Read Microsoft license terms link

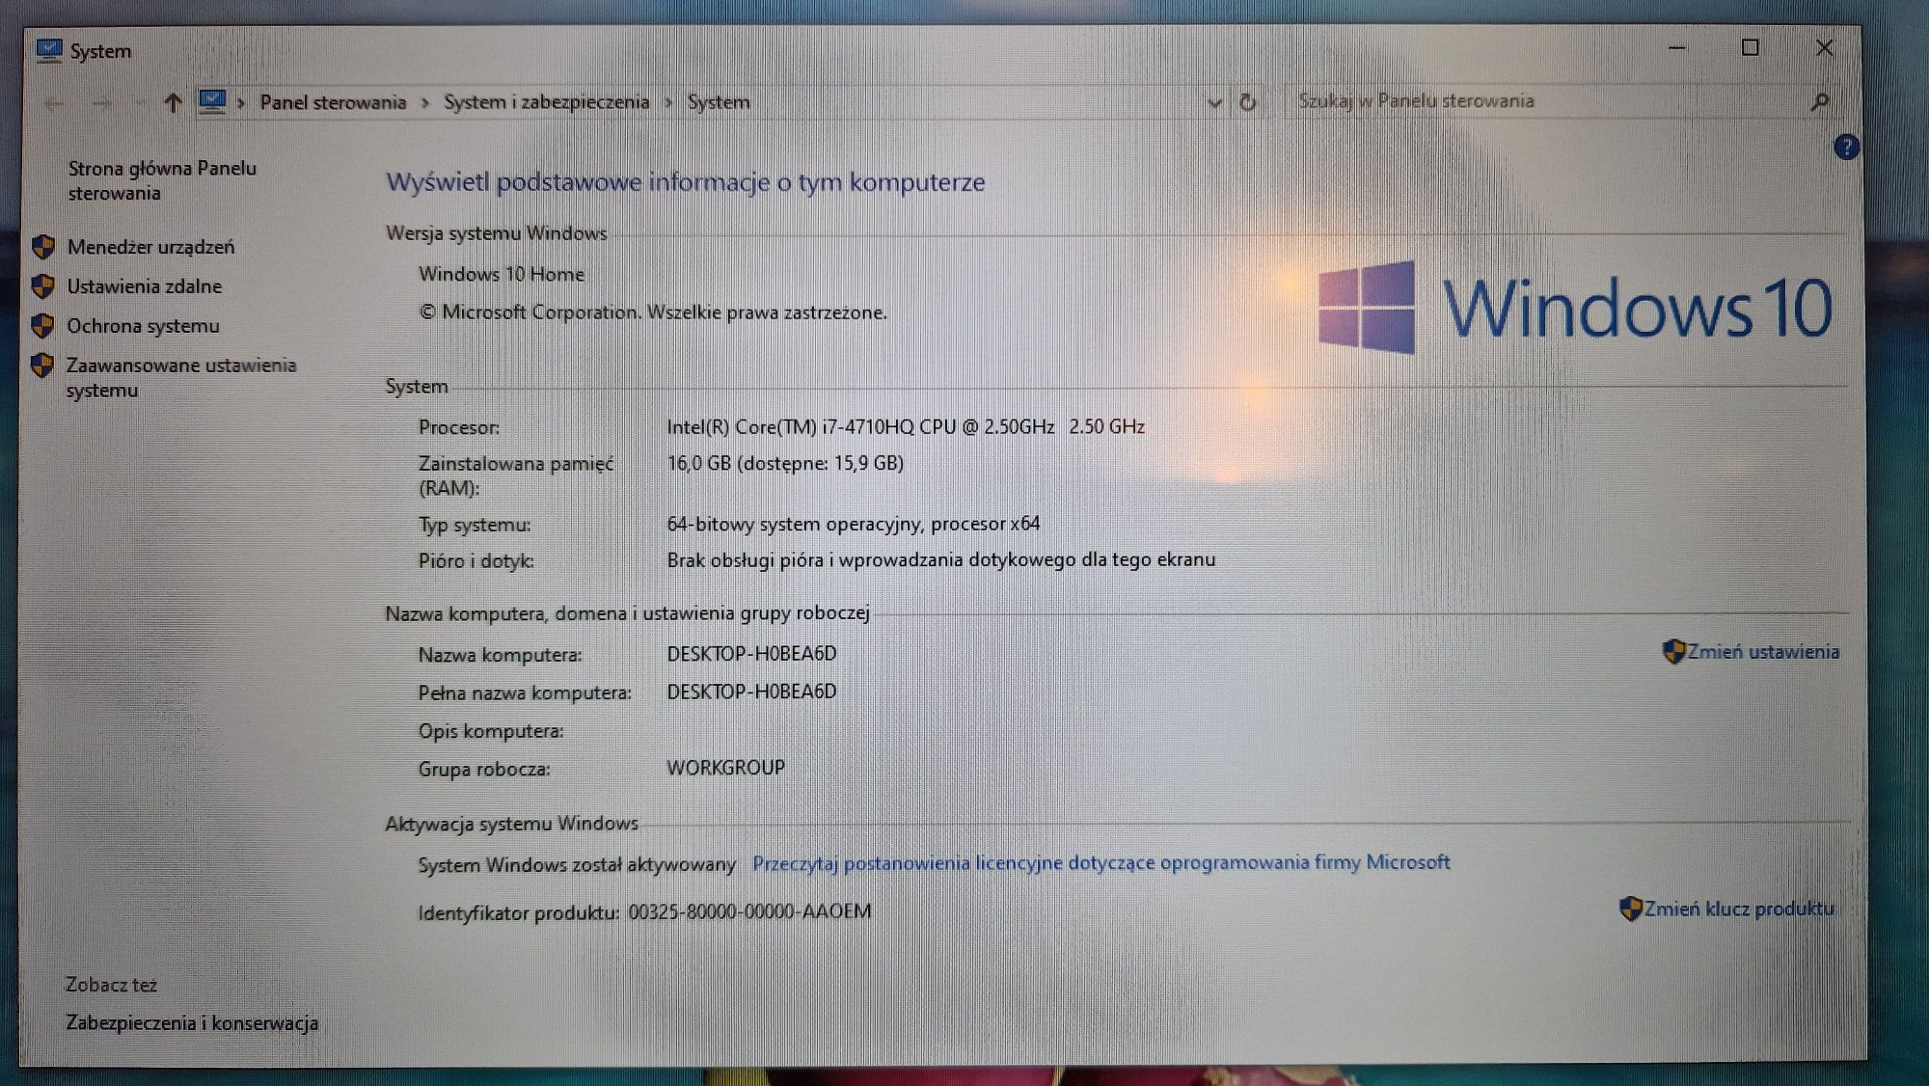click(1100, 862)
